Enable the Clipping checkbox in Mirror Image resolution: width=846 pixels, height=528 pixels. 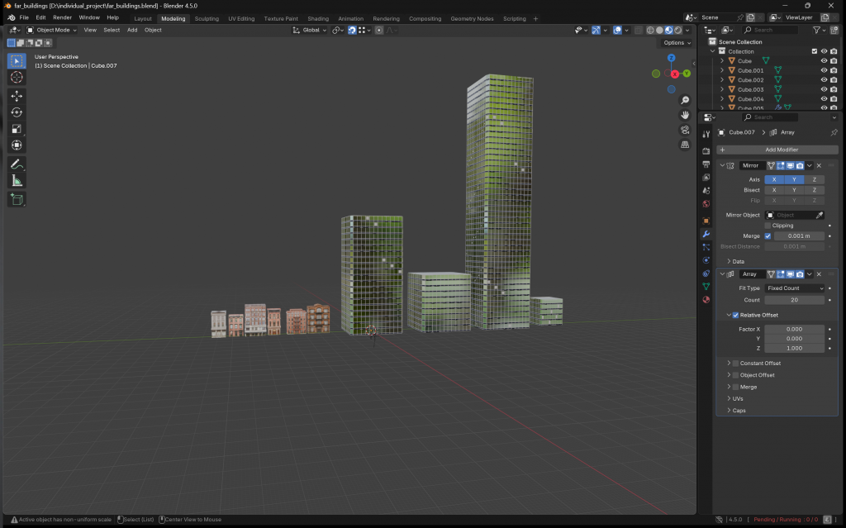(768, 225)
